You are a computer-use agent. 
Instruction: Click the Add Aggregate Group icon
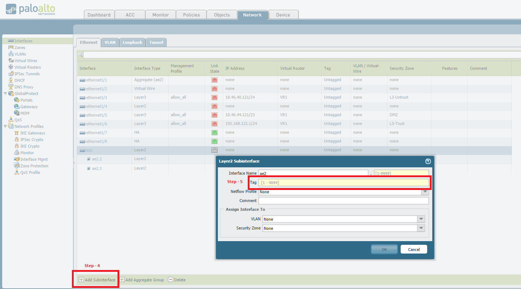click(122, 280)
